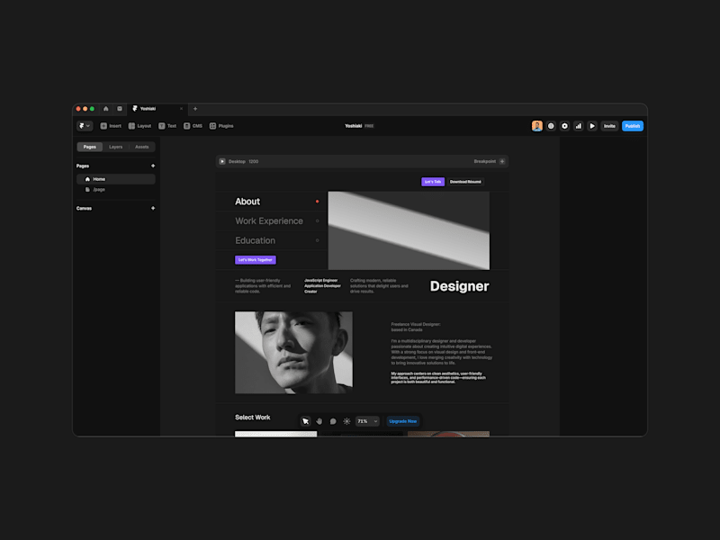
Task: Open the Layout tool
Action: (x=139, y=126)
